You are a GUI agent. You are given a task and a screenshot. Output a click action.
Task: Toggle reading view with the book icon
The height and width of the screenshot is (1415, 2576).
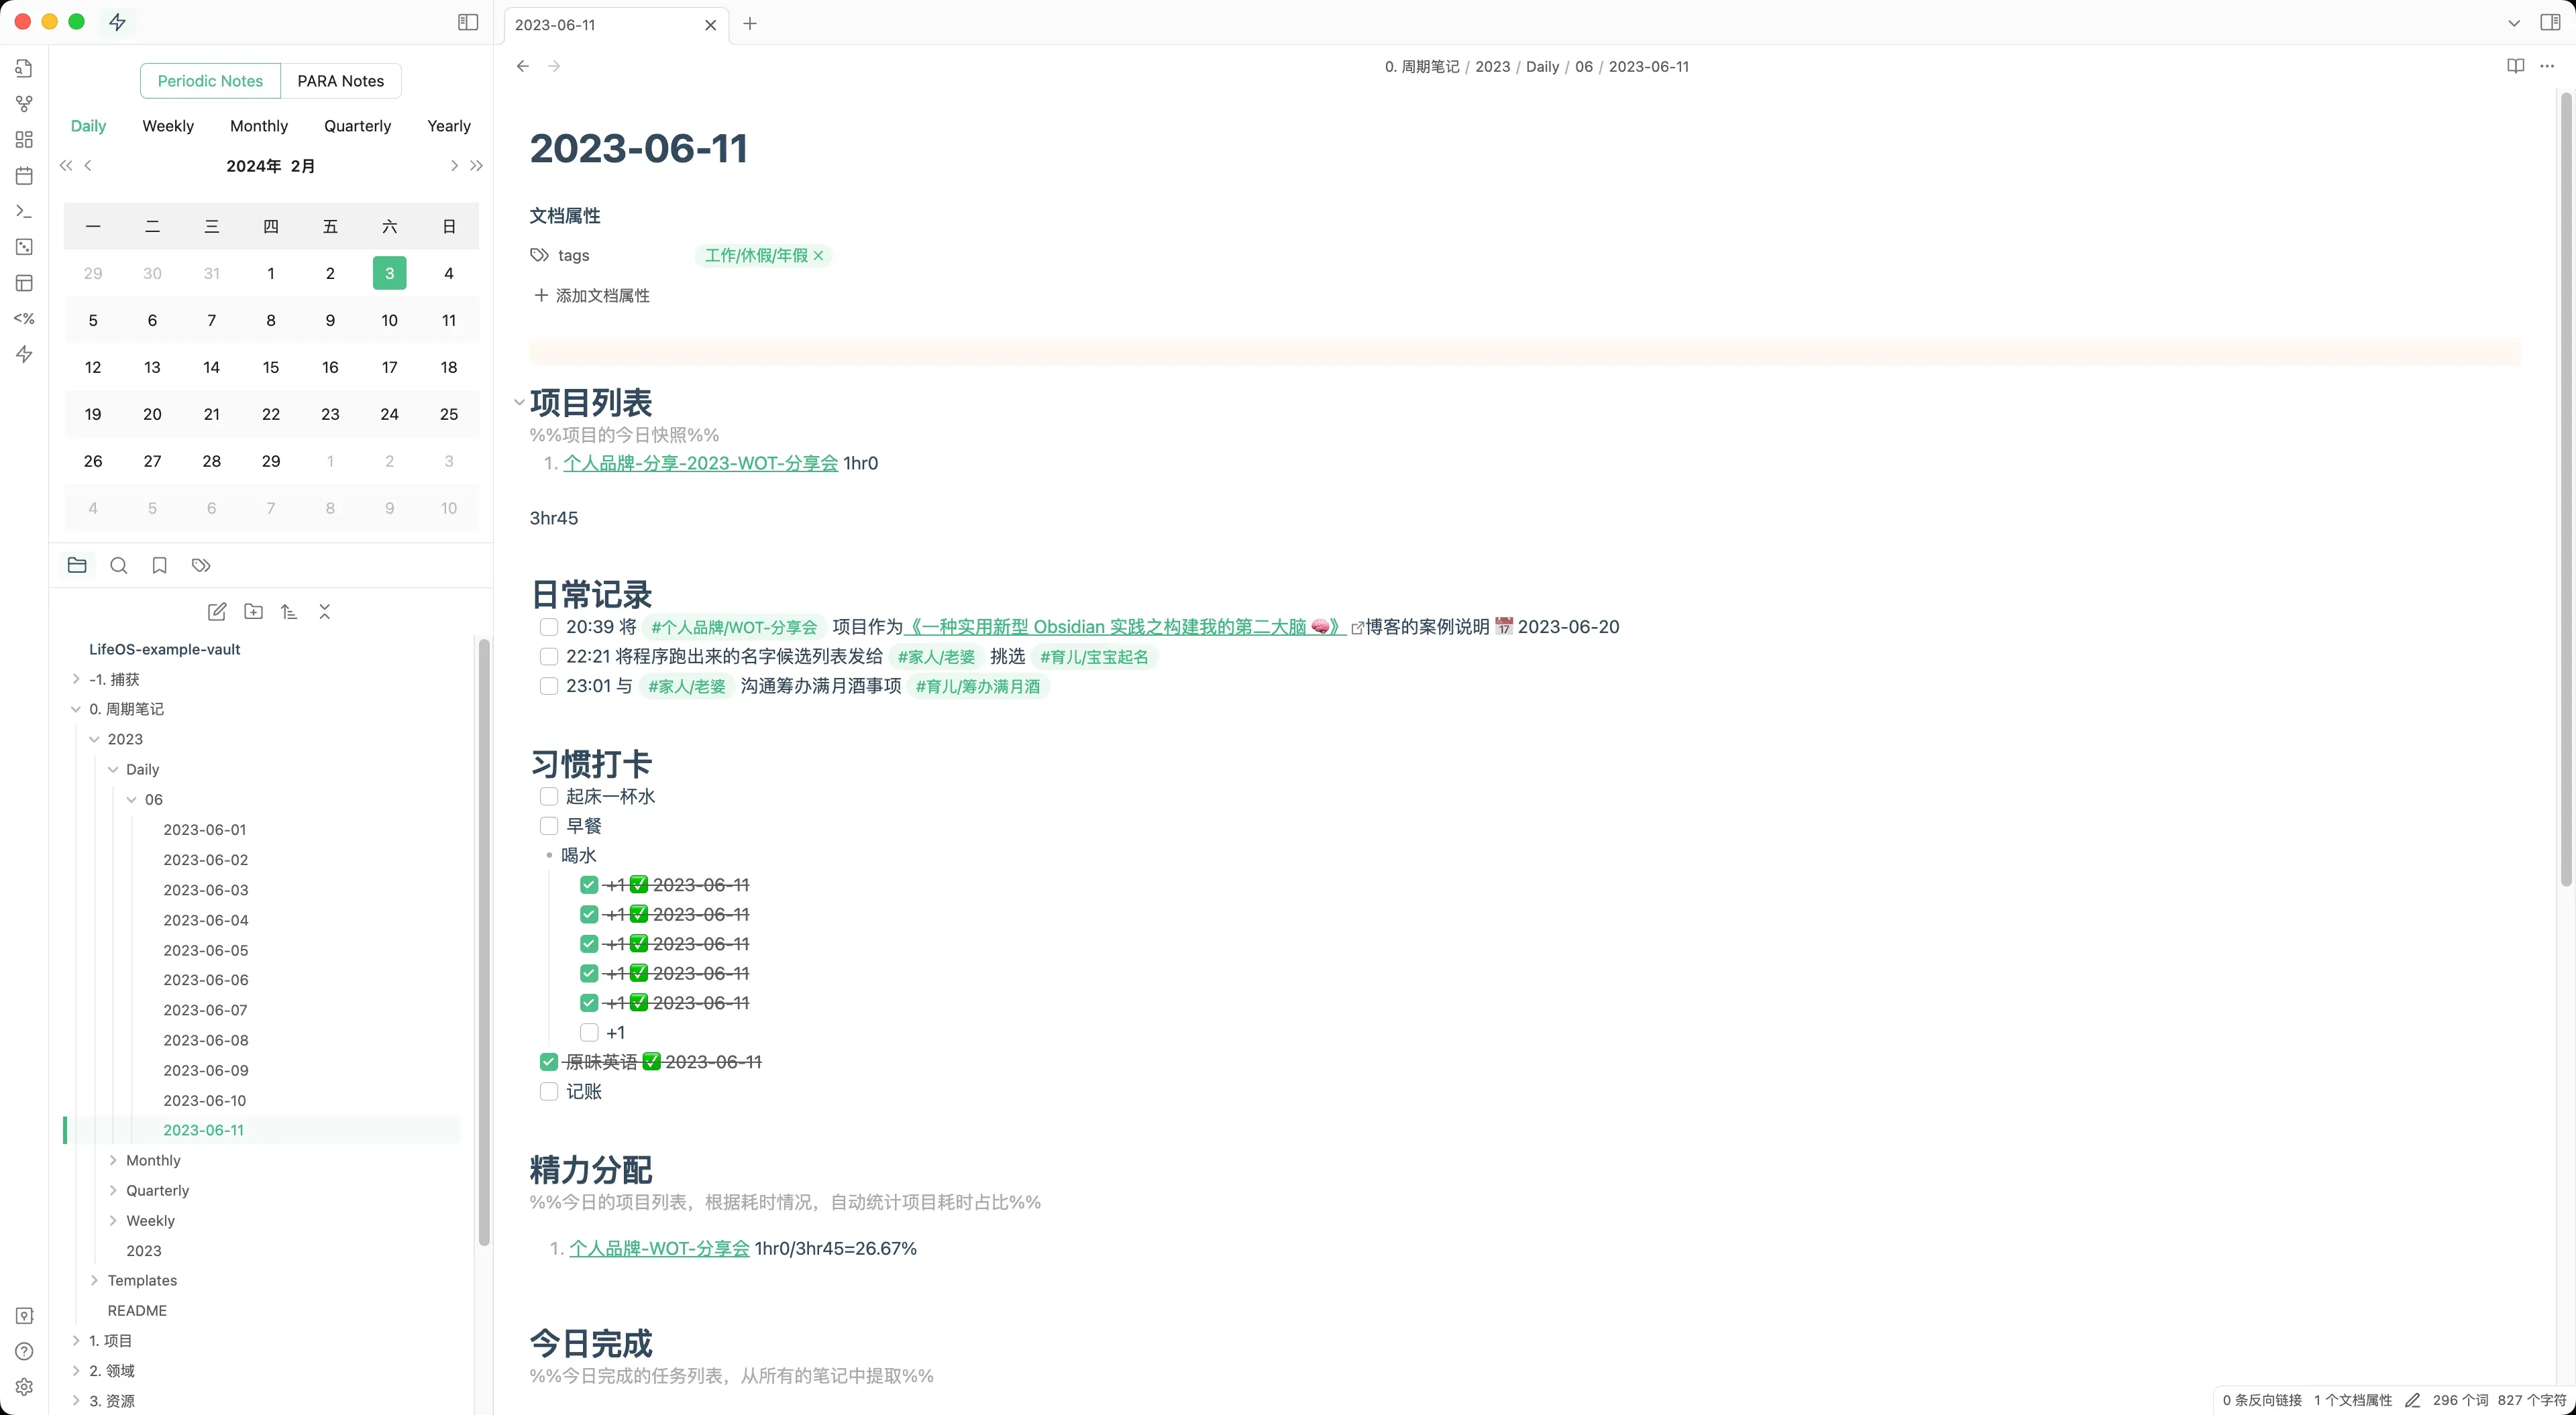(x=2515, y=66)
